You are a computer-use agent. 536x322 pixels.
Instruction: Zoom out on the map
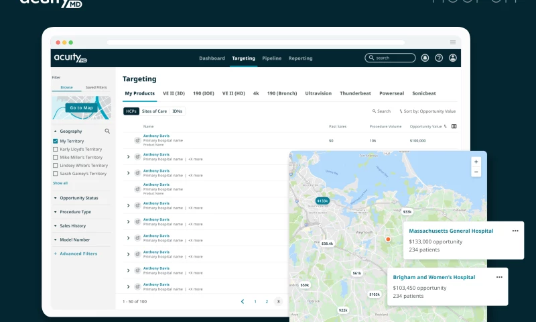point(476,172)
